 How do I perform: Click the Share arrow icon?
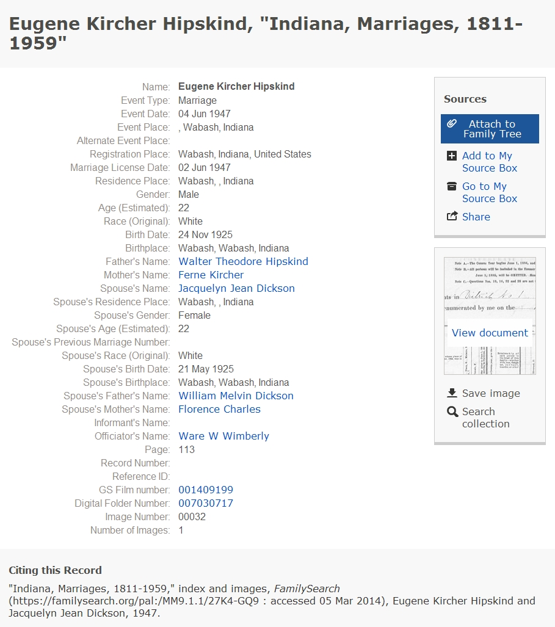(452, 216)
